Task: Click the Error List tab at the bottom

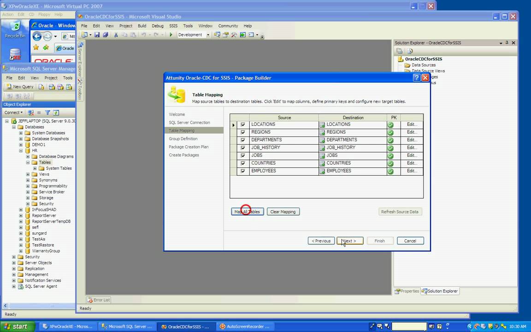Action: (x=99, y=300)
